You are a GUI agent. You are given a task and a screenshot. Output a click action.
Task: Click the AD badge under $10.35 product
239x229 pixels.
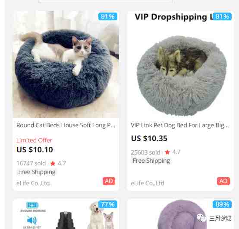[x=223, y=181]
